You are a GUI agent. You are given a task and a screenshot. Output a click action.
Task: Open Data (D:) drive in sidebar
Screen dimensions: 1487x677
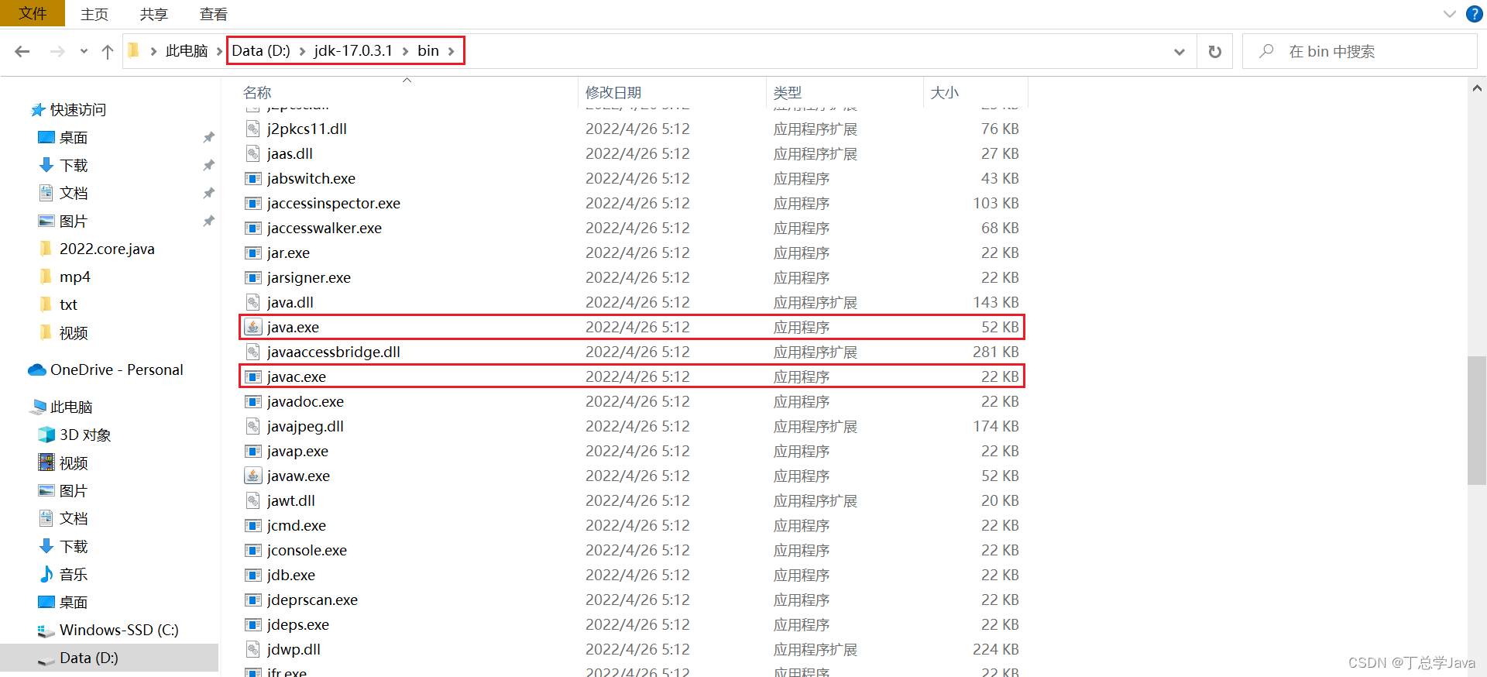pos(89,658)
